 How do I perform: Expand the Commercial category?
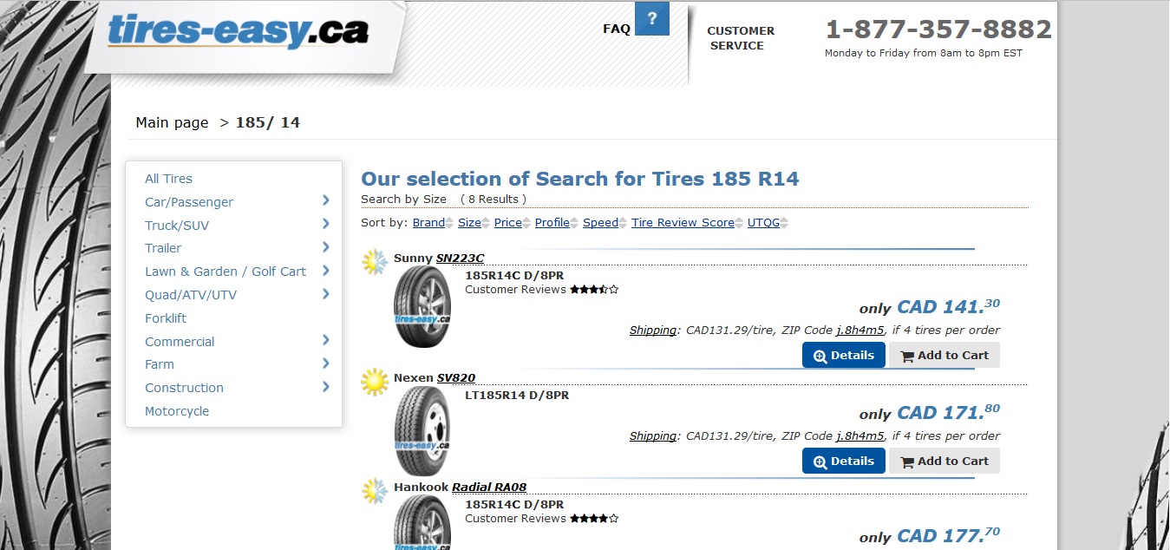(180, 341)
